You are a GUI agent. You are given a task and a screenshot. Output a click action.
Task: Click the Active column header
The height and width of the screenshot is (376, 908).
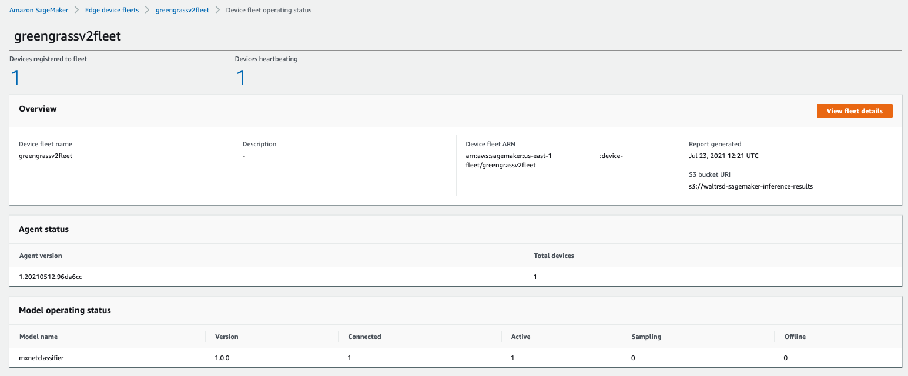coord(521,337)
